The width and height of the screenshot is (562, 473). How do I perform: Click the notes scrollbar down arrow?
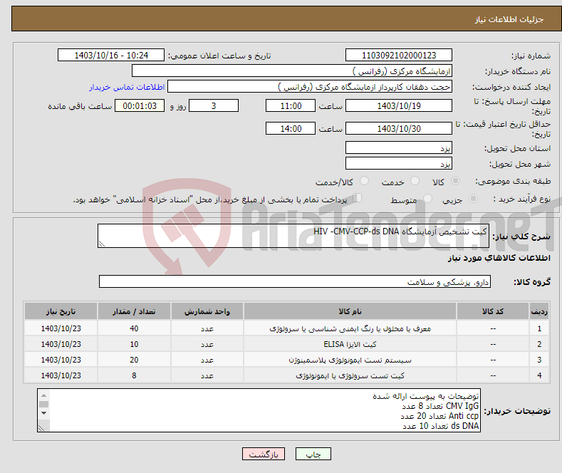point(43,413)
